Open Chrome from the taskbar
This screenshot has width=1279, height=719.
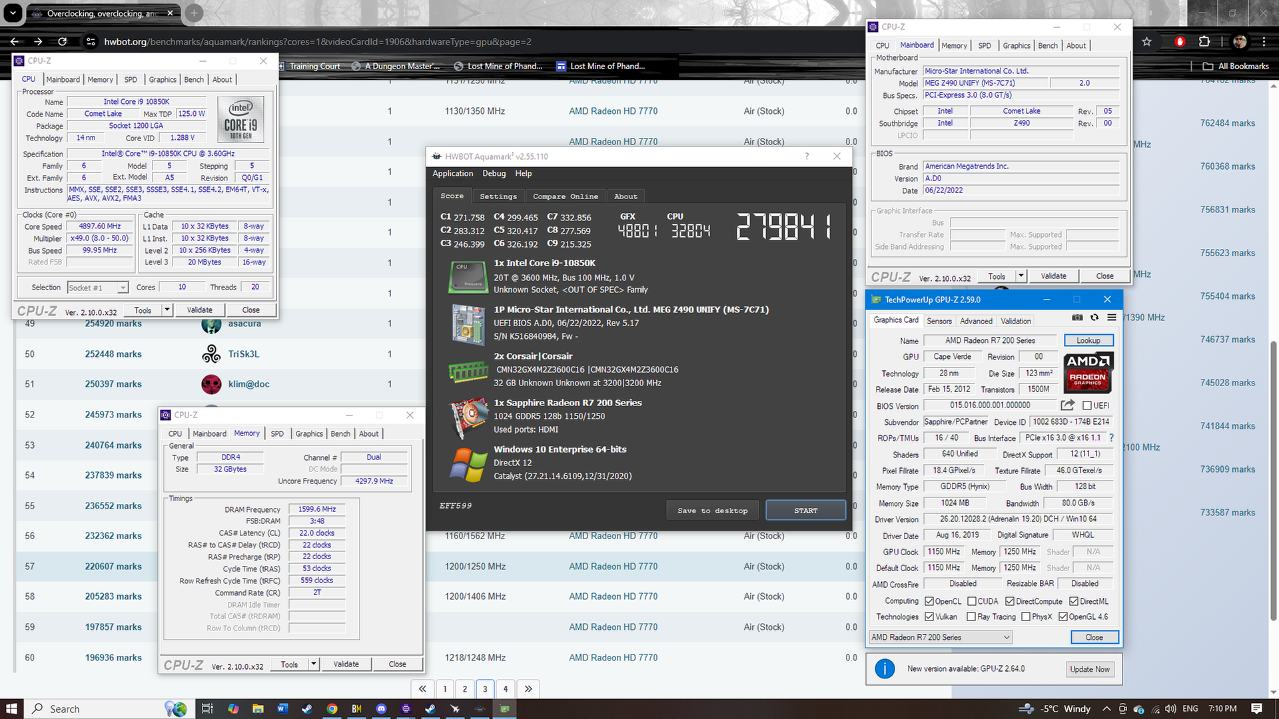click(332, 708)
